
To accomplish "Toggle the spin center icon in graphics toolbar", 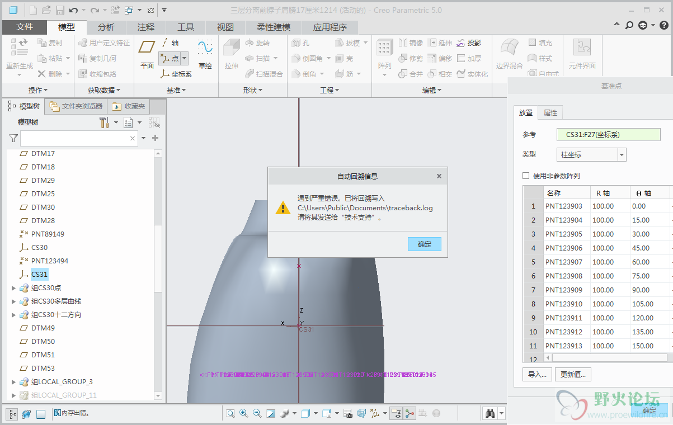I will tap(410, 413).
